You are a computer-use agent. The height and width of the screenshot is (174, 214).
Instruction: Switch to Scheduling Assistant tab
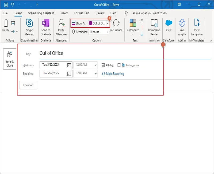(41, 13)
